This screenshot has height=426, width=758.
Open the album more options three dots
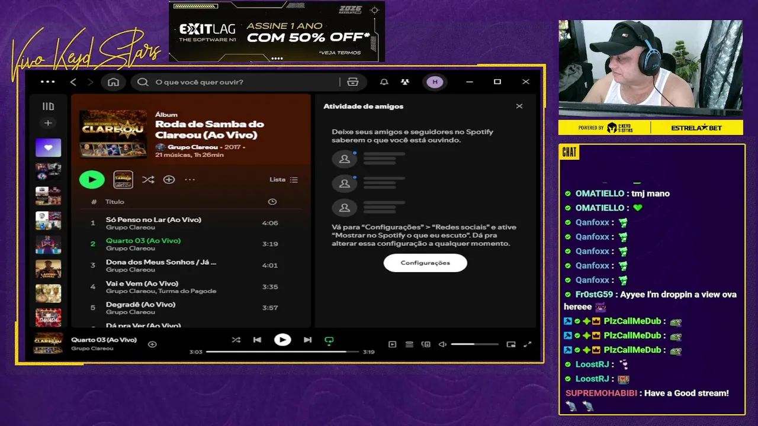(x=189, y=179)
